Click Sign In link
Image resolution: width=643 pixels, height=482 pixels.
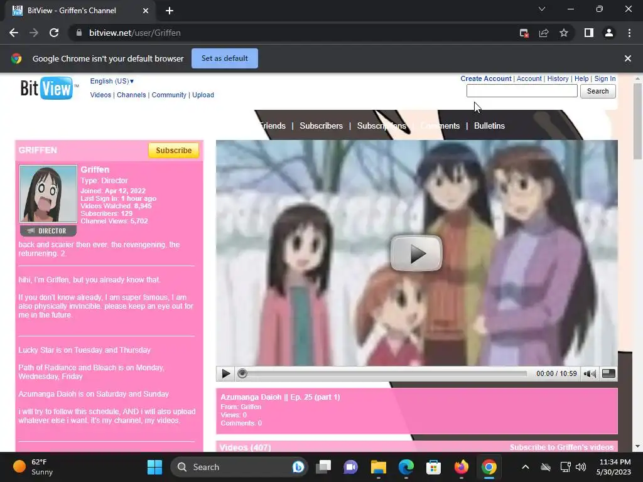605,78
